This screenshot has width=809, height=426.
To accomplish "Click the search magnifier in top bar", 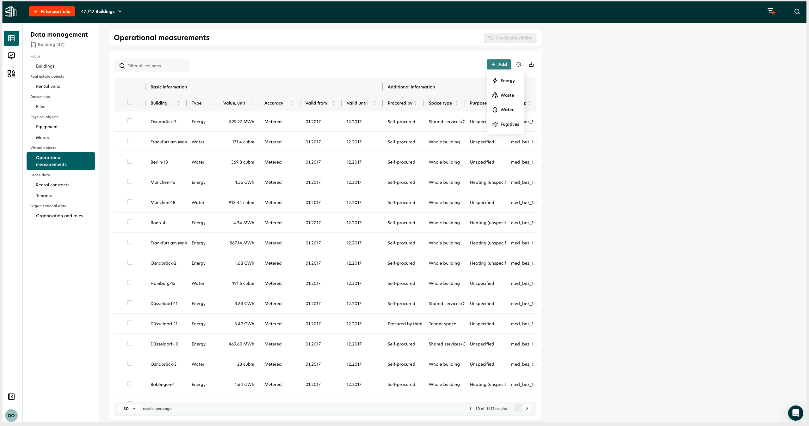I will click(797, 11).
